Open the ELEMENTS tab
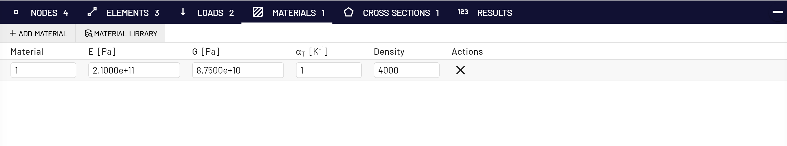 point(123,13)
